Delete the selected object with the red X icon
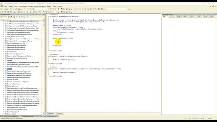Viewport: 217px width, 122px height. pyautogui.click(x=17, y=17)
